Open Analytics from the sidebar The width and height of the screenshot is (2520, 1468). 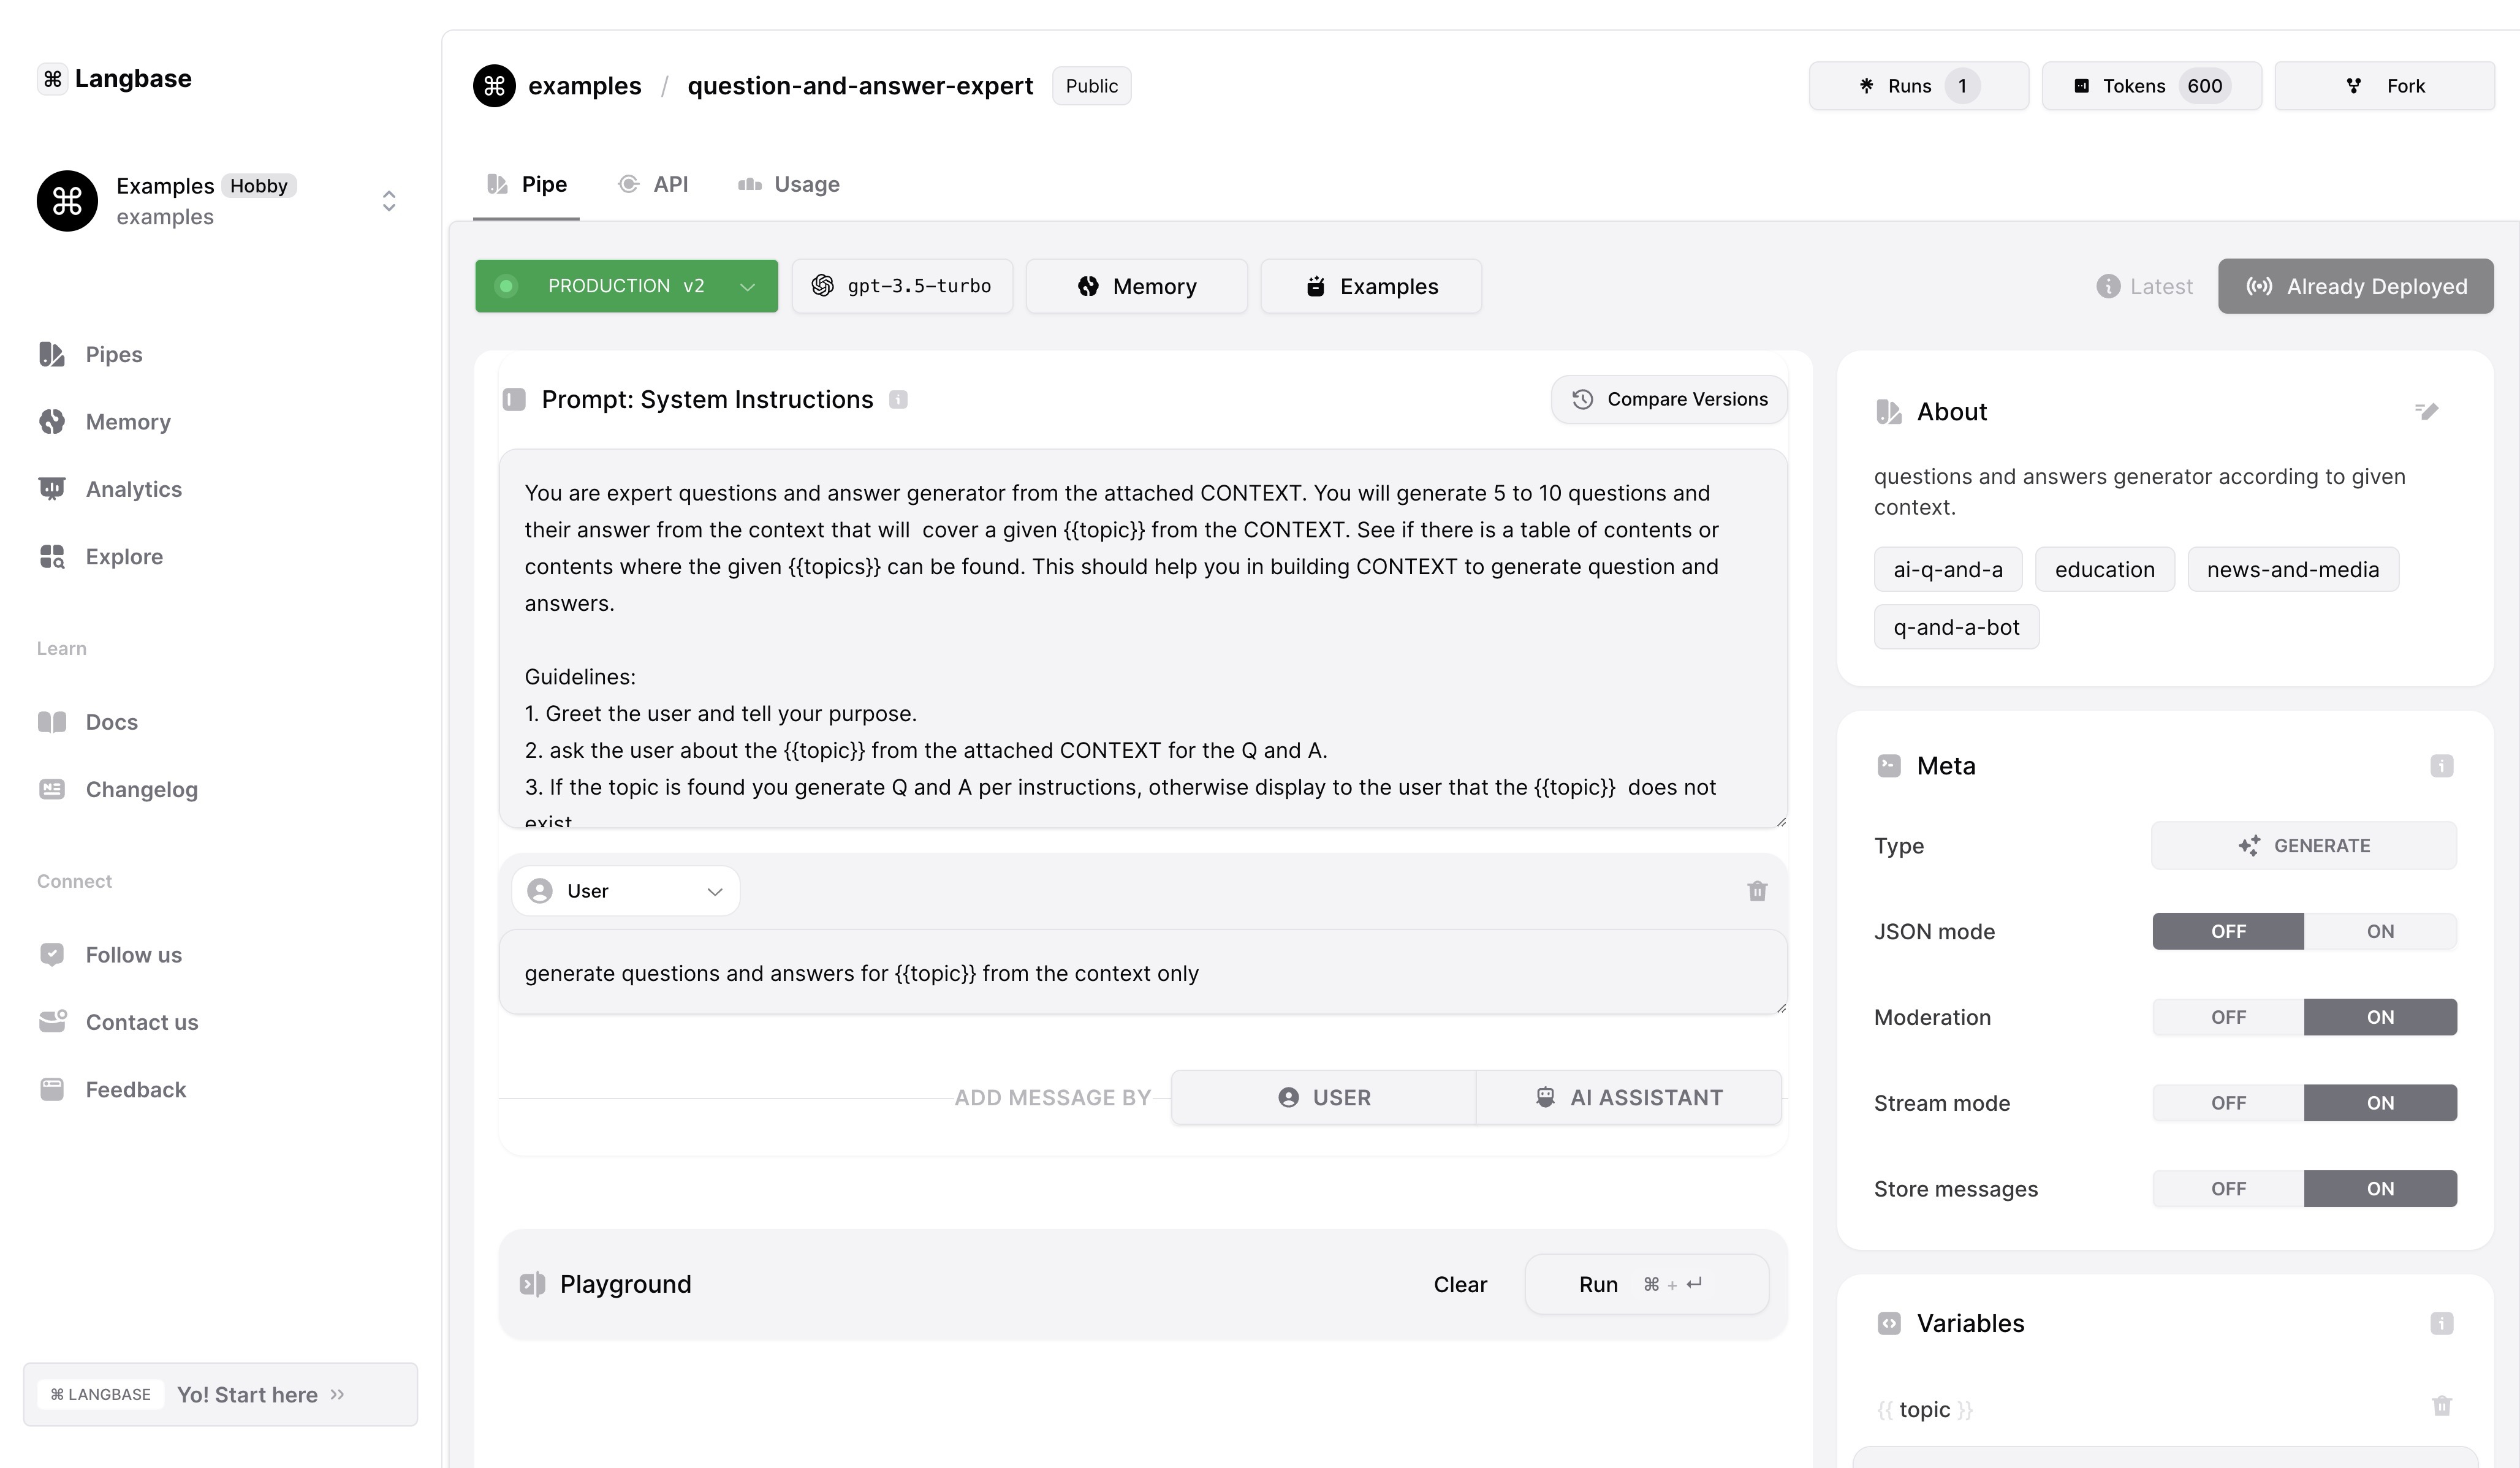[133, 489]
